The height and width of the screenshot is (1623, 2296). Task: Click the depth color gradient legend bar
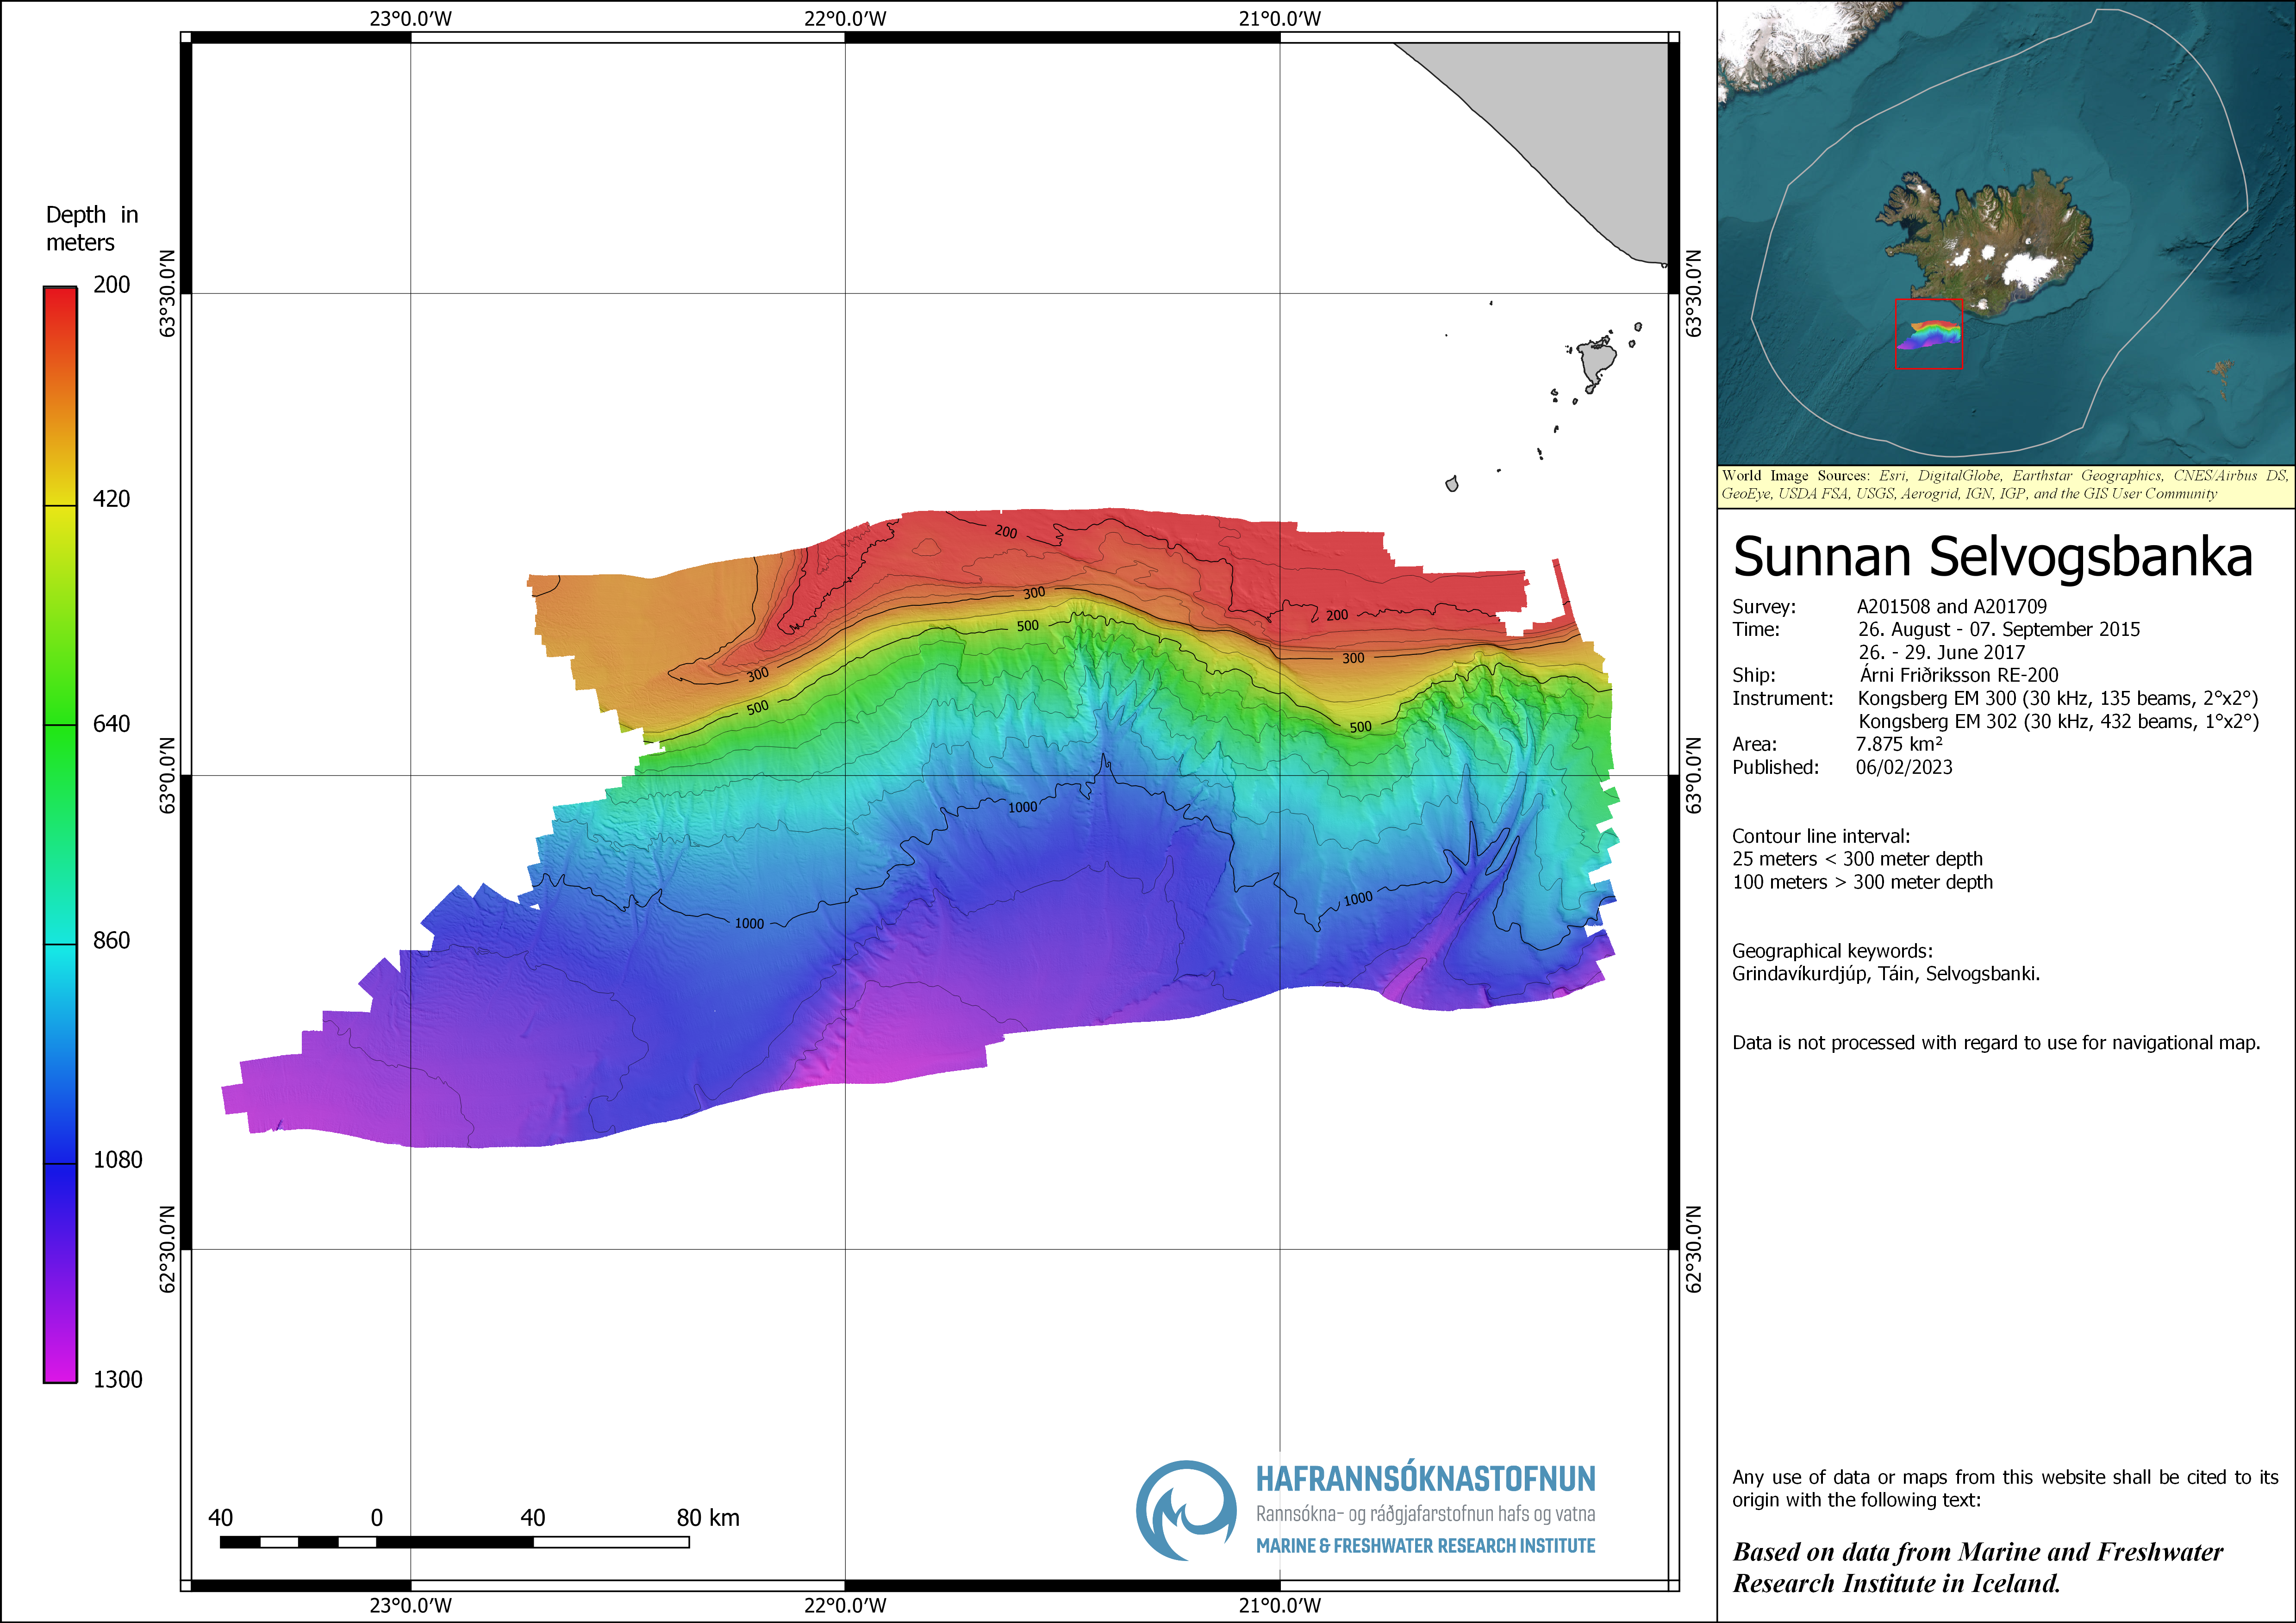[x=60, y=834]
